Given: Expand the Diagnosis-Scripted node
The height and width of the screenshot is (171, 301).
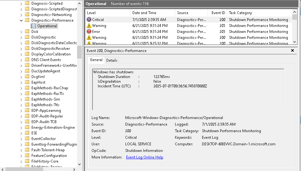Looking at the screenshot, I should click(x=21, y=3).
